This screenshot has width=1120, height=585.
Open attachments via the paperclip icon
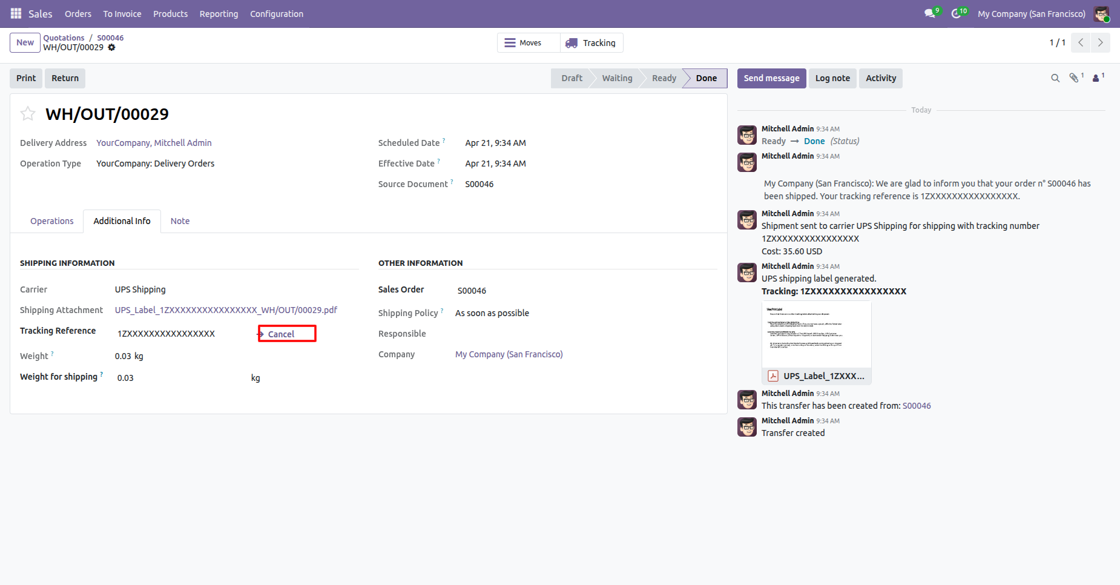pos(1074,78)
